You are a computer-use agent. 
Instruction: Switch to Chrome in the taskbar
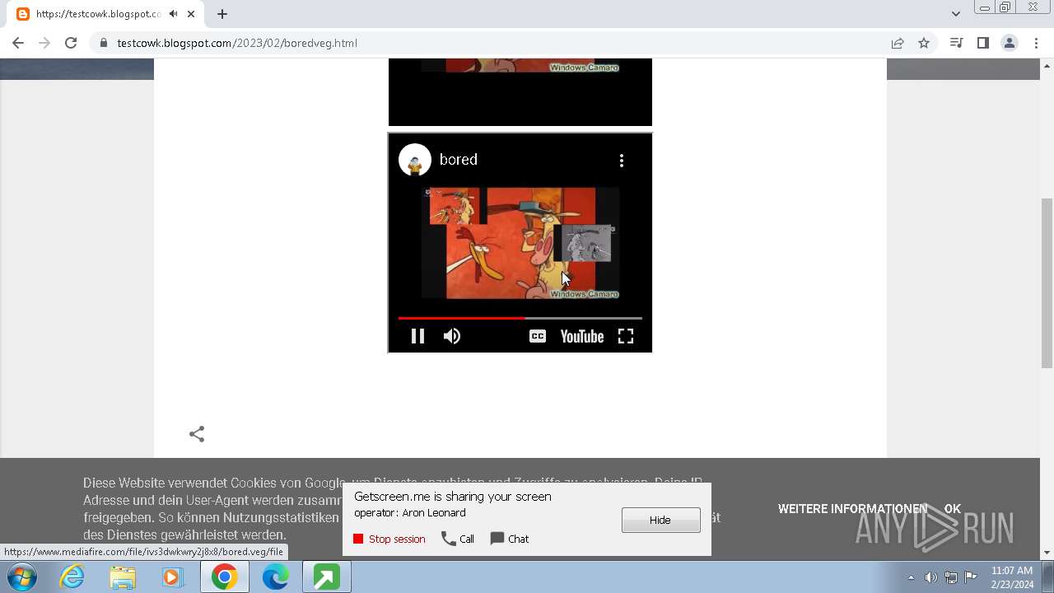(x=224, y=577)
